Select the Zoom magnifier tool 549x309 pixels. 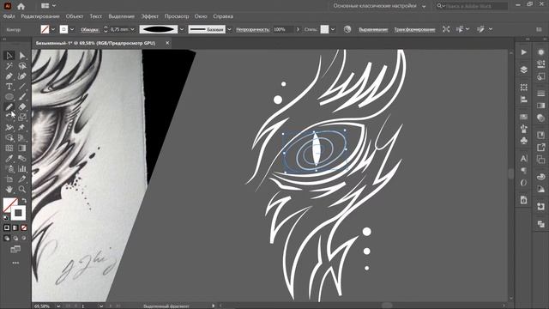click(22, 189)
